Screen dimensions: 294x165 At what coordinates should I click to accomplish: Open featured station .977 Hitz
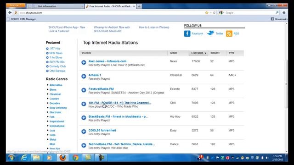[55, 49]
